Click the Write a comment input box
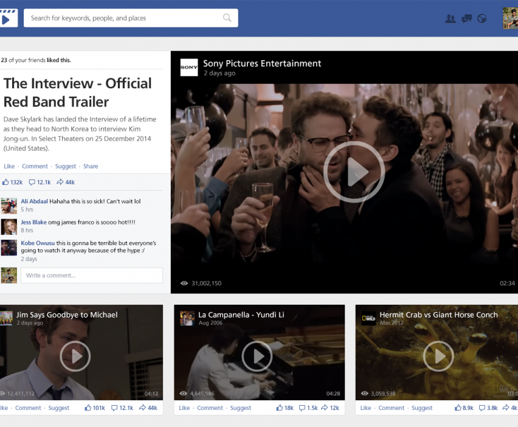Viewport: 518px width, 427px height. [92, 276]
